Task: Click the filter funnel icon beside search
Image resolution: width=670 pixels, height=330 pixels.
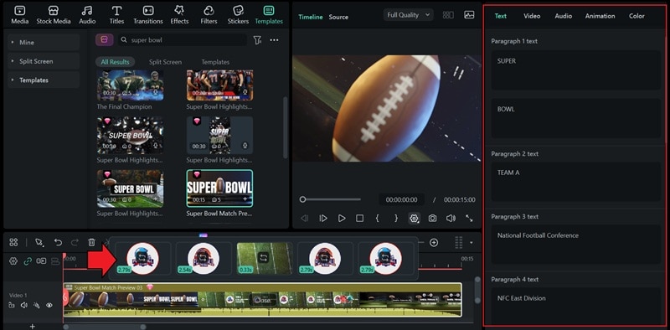Action: [257, 39]
